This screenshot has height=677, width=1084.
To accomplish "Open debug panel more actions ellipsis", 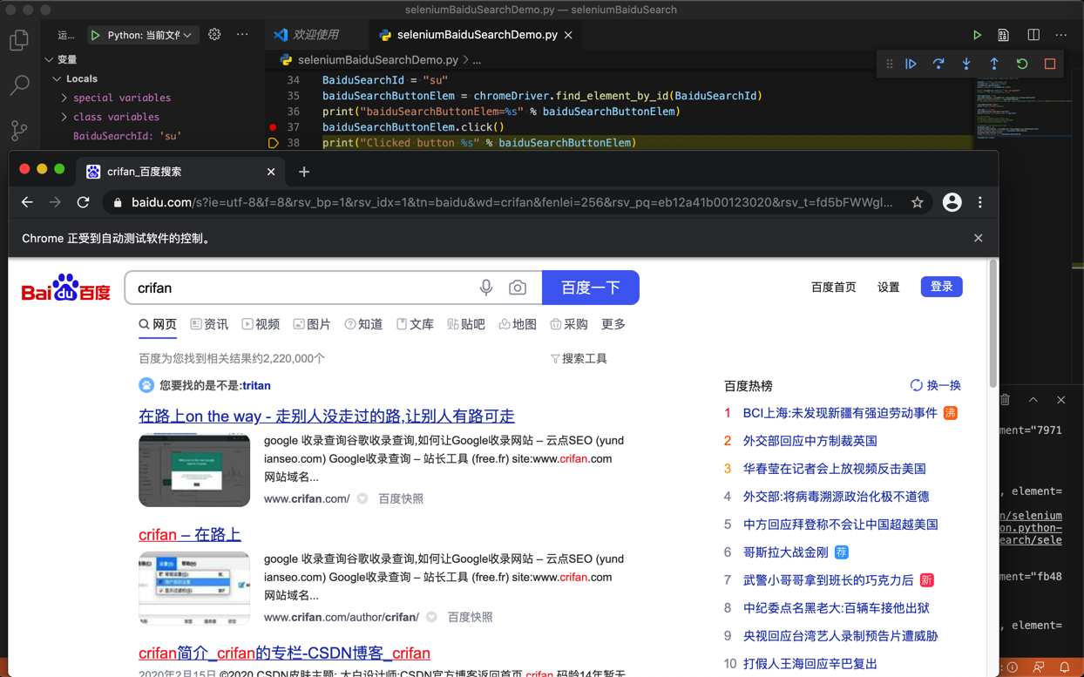I will click(242, 35).
